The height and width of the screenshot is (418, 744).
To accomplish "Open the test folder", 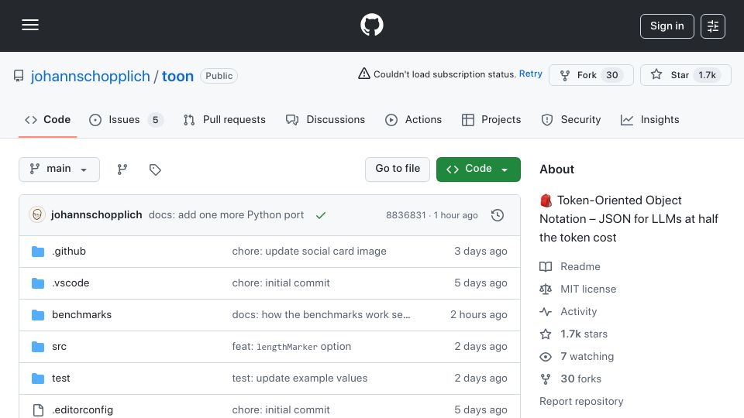I will click(x=60, y=379).
